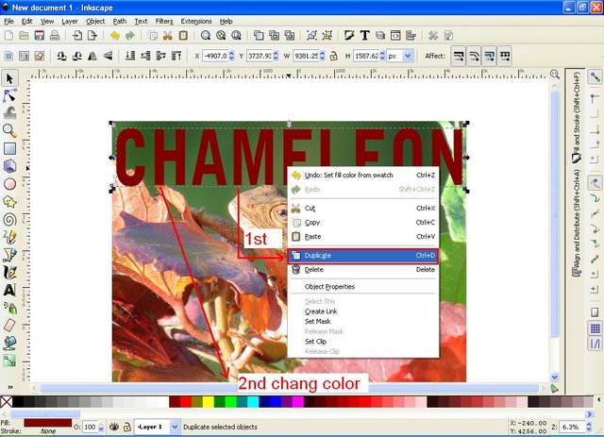The height and width of the screenshot is (437, 604).
Task: Click the Save document icon
Action: 40,36
